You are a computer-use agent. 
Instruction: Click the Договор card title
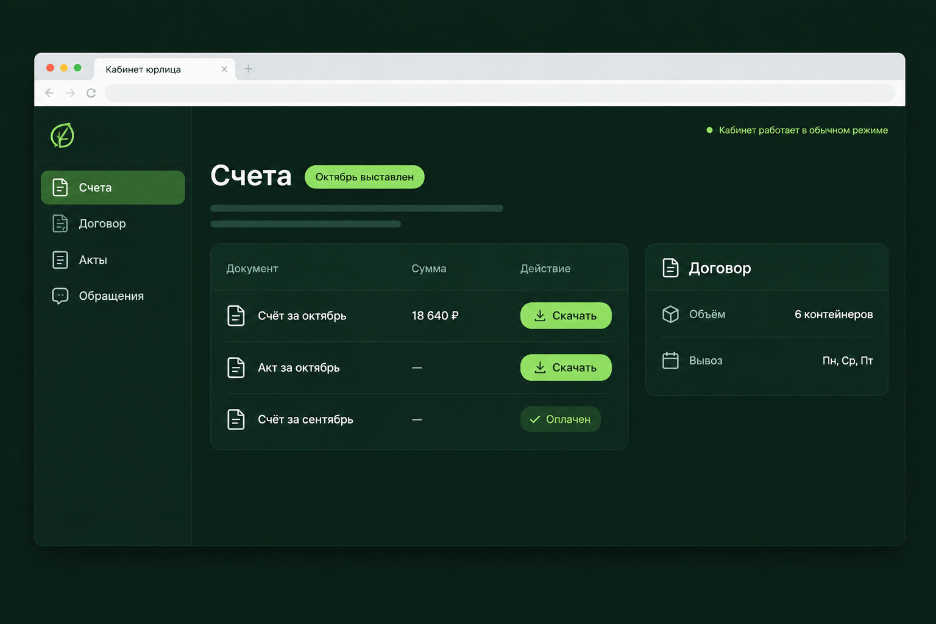[720, 268]
